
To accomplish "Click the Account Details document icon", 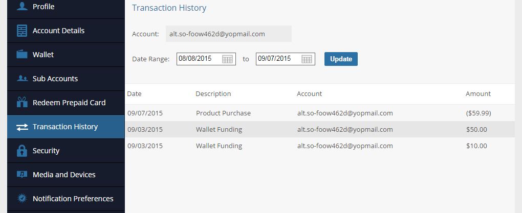I will coord(22,31).
